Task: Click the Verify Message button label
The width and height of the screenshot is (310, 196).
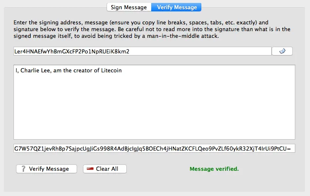Action: pos(49,169)
